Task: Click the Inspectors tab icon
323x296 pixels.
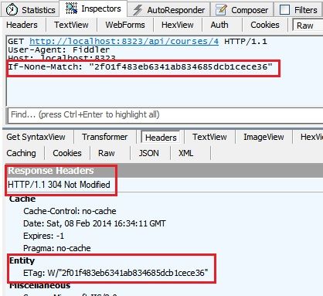Action: point(71,9)
